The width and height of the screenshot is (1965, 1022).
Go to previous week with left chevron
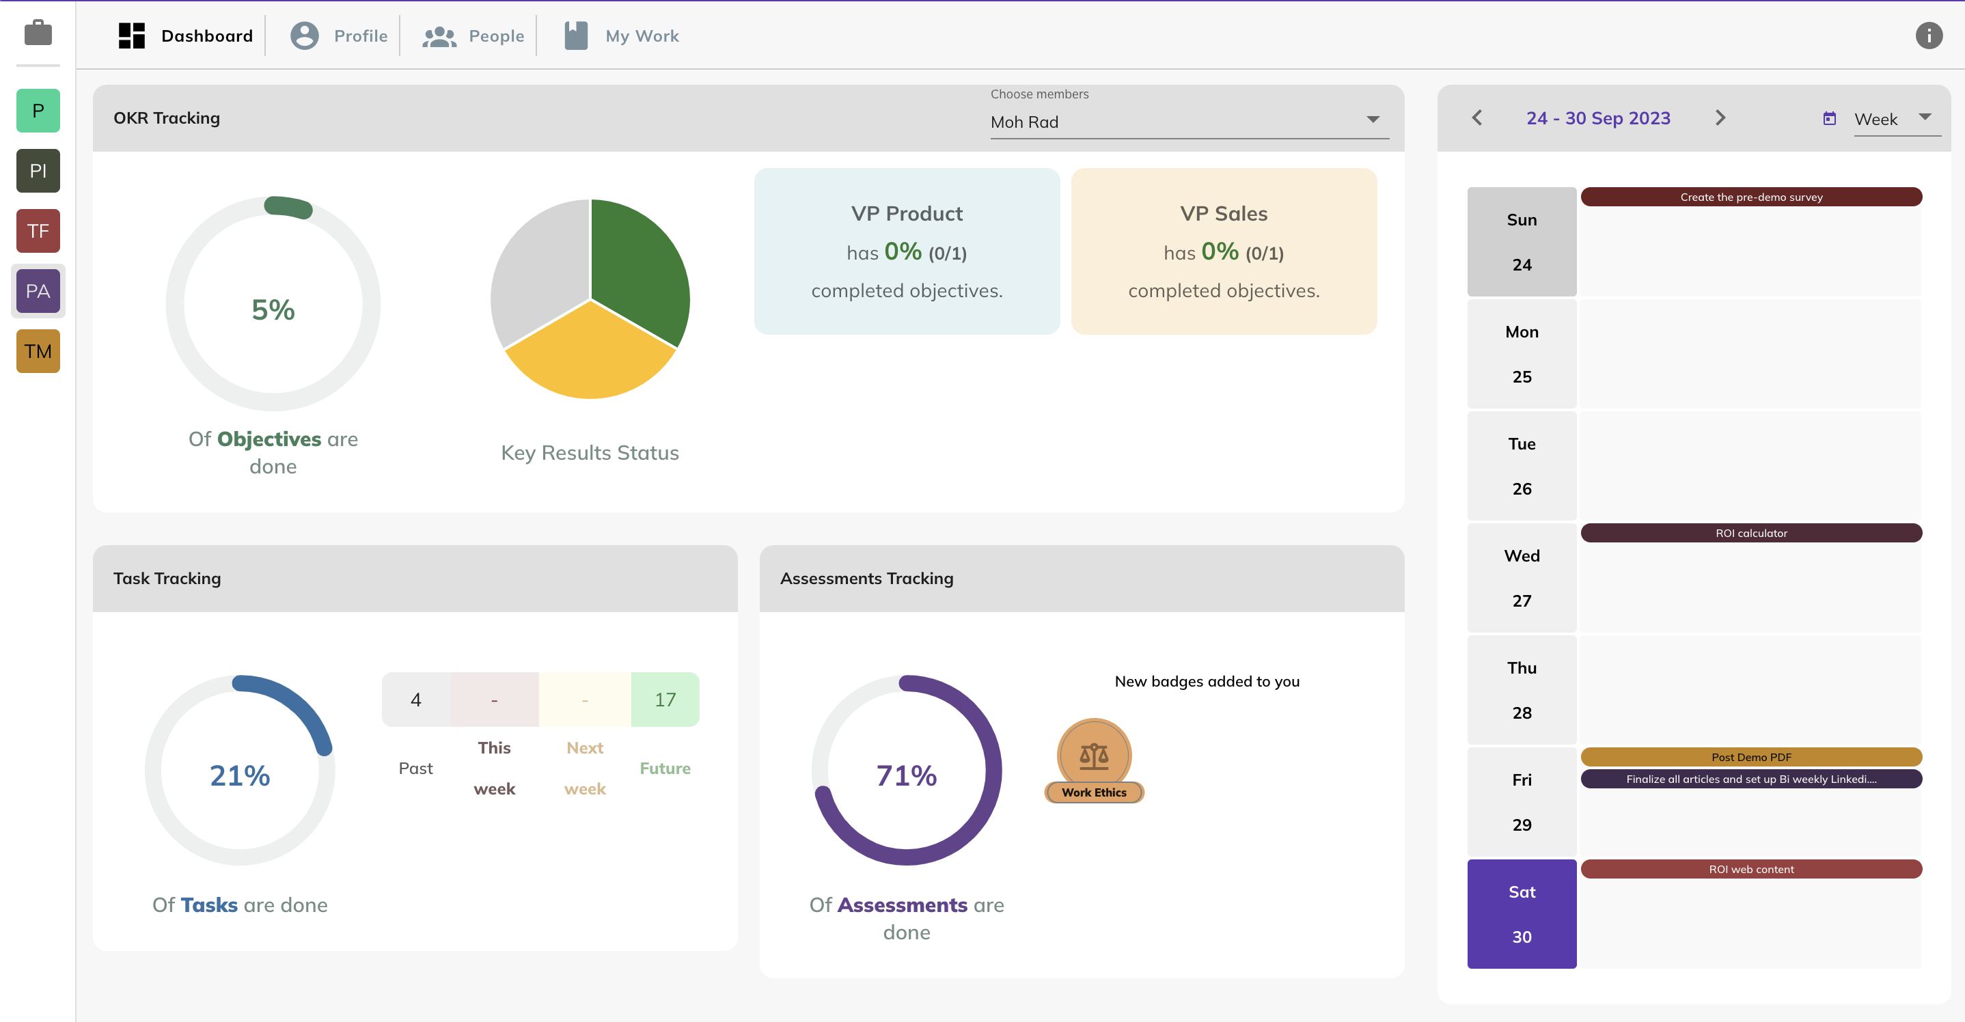[x=1476, y=118]
